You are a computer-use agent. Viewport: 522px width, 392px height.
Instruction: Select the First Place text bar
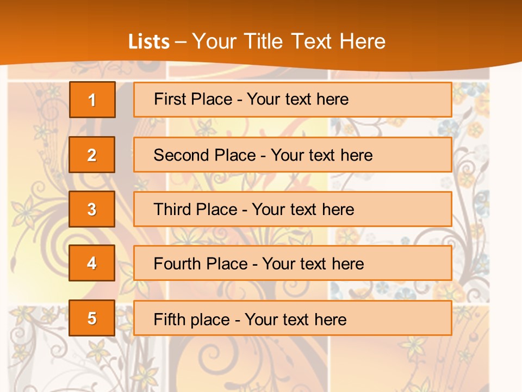point(293,100)
